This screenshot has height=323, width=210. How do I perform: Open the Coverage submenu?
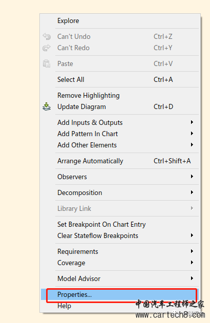120,263
